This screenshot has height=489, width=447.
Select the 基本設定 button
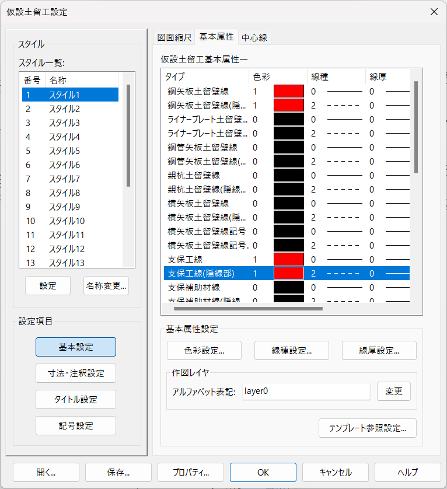[76, 347]
